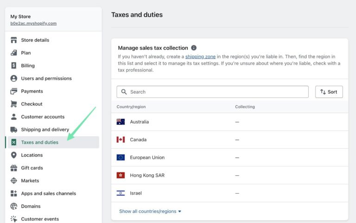Click Australia's Collecting dash value

[237, 122]
